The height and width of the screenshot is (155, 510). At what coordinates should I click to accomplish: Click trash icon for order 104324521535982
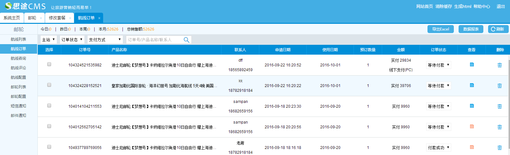(500, 65)
